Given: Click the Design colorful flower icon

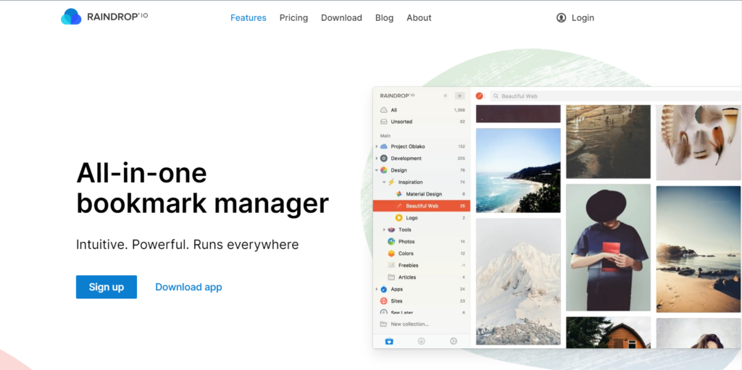Looking at the screenshot, I should point(384,170).
